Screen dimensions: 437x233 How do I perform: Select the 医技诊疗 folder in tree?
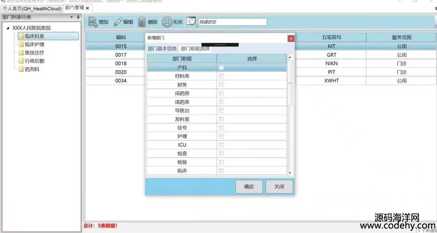pyautogui.click(x=34, y=53)
